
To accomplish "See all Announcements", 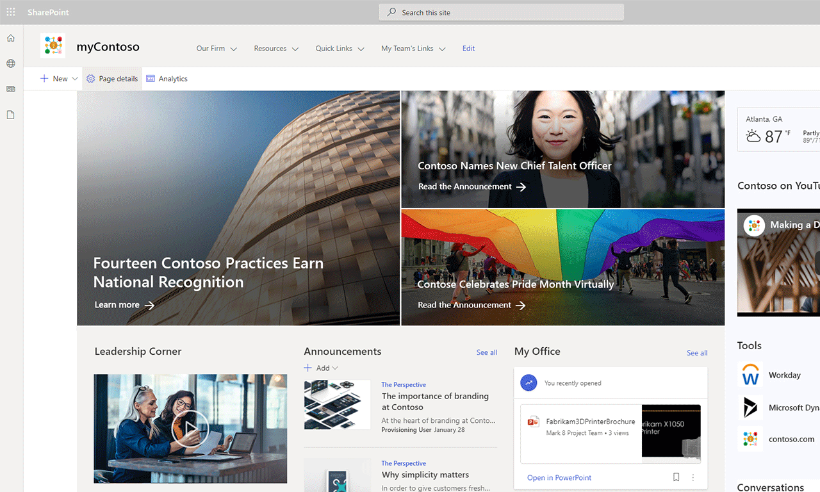I will 487,352.
